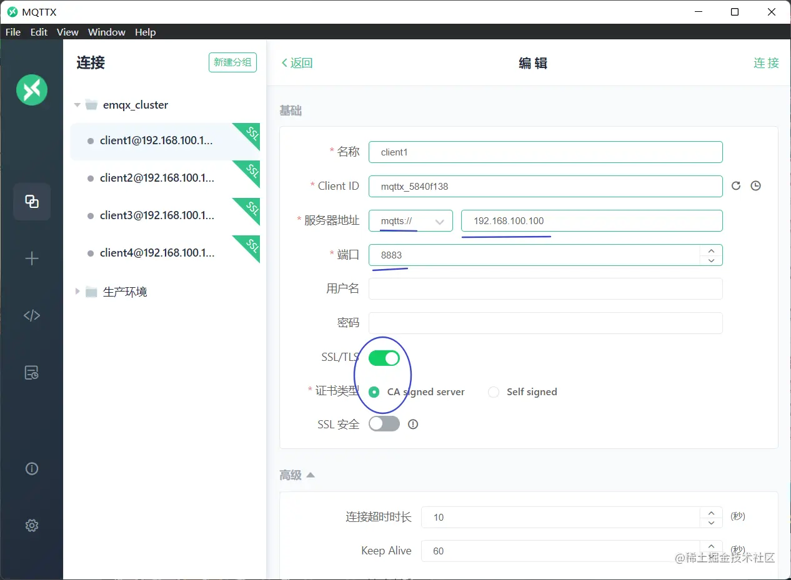The height and width of the screenshot is (580, 791).
Task: Turn off the SSL/TLS switch
Action: click(384, 358)
